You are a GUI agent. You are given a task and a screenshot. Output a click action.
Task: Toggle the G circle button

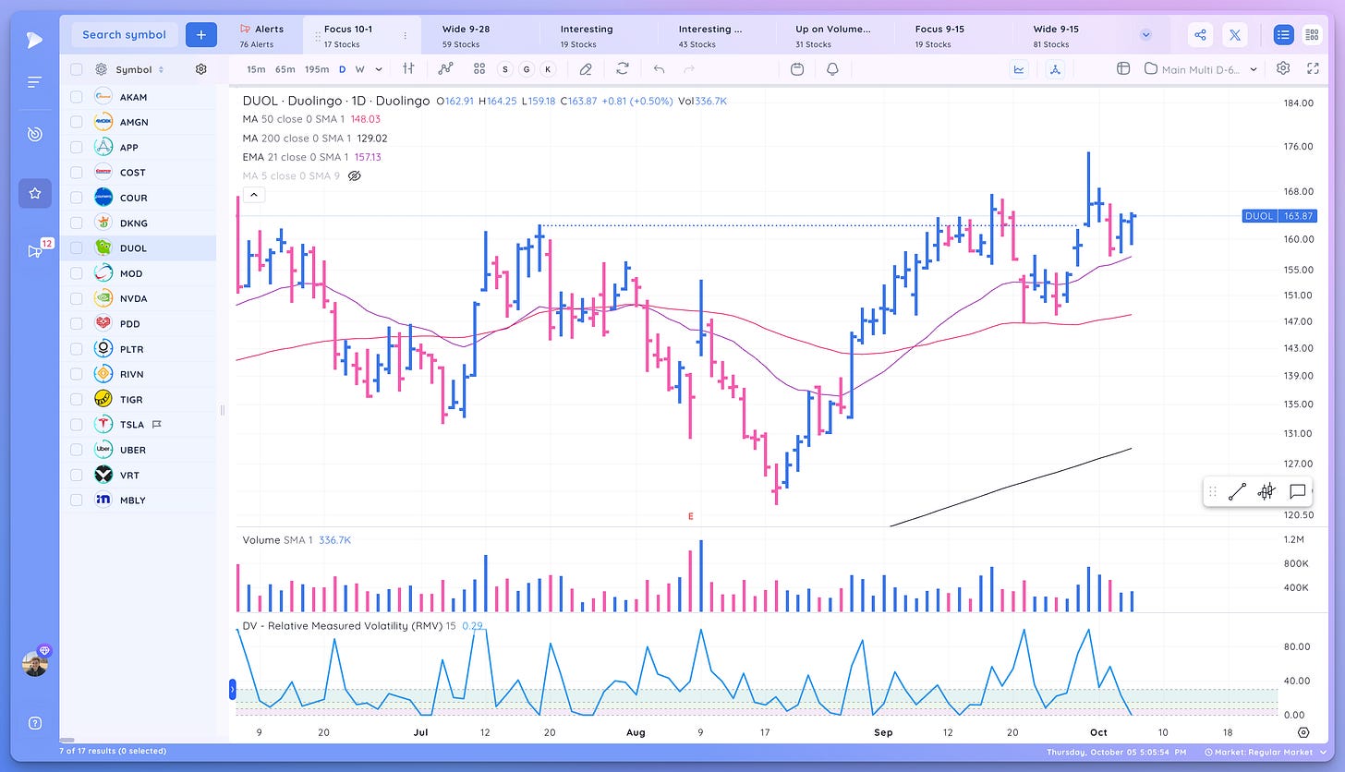pyautogui.click(x=526, y=69)
